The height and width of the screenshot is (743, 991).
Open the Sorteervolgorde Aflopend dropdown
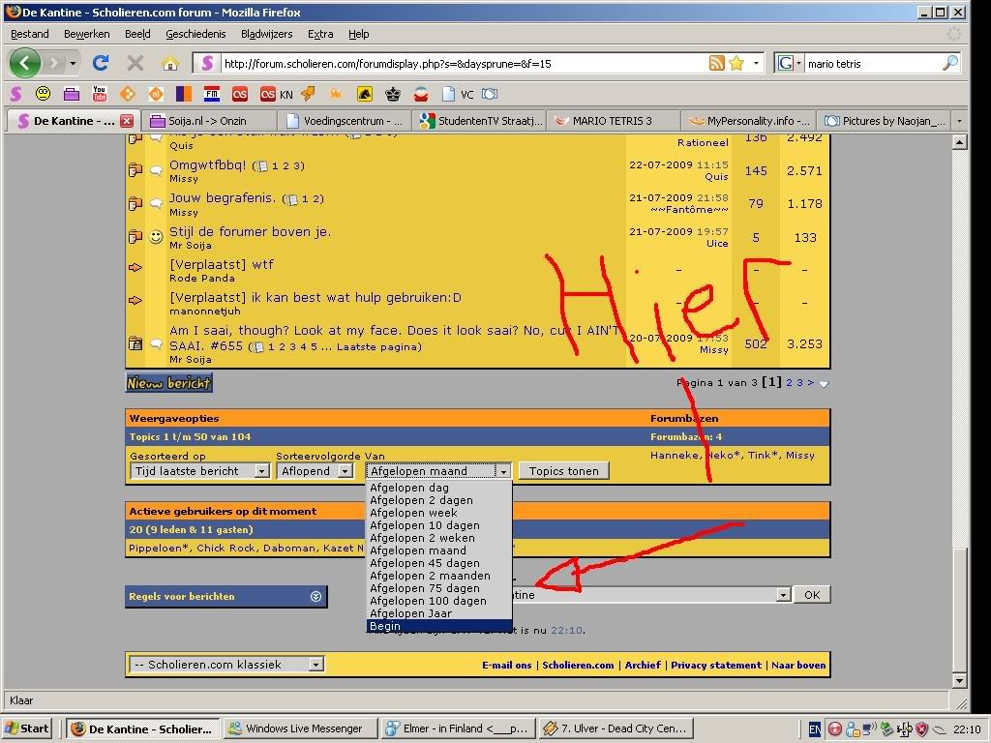[x=315, y=471]
